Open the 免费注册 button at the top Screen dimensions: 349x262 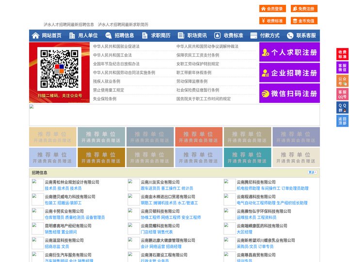pyautogui.click(x=304, y=9)
